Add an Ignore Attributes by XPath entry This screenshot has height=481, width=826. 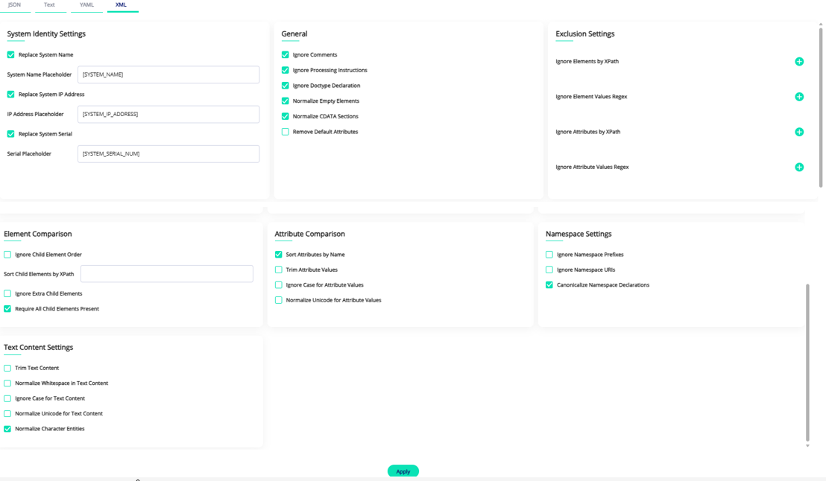[x=799, y=132]
